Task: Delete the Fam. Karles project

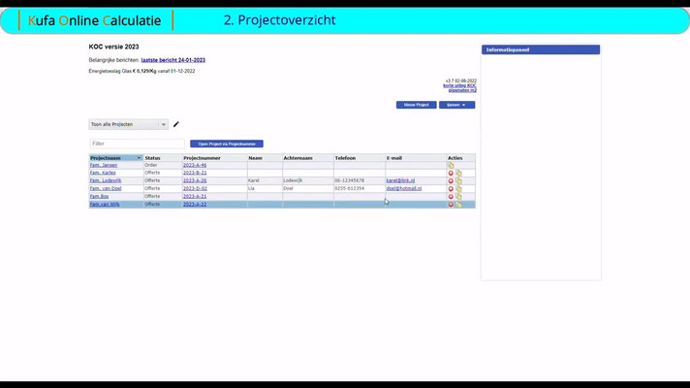Action: pyautogui.click(x=451, y=173)
